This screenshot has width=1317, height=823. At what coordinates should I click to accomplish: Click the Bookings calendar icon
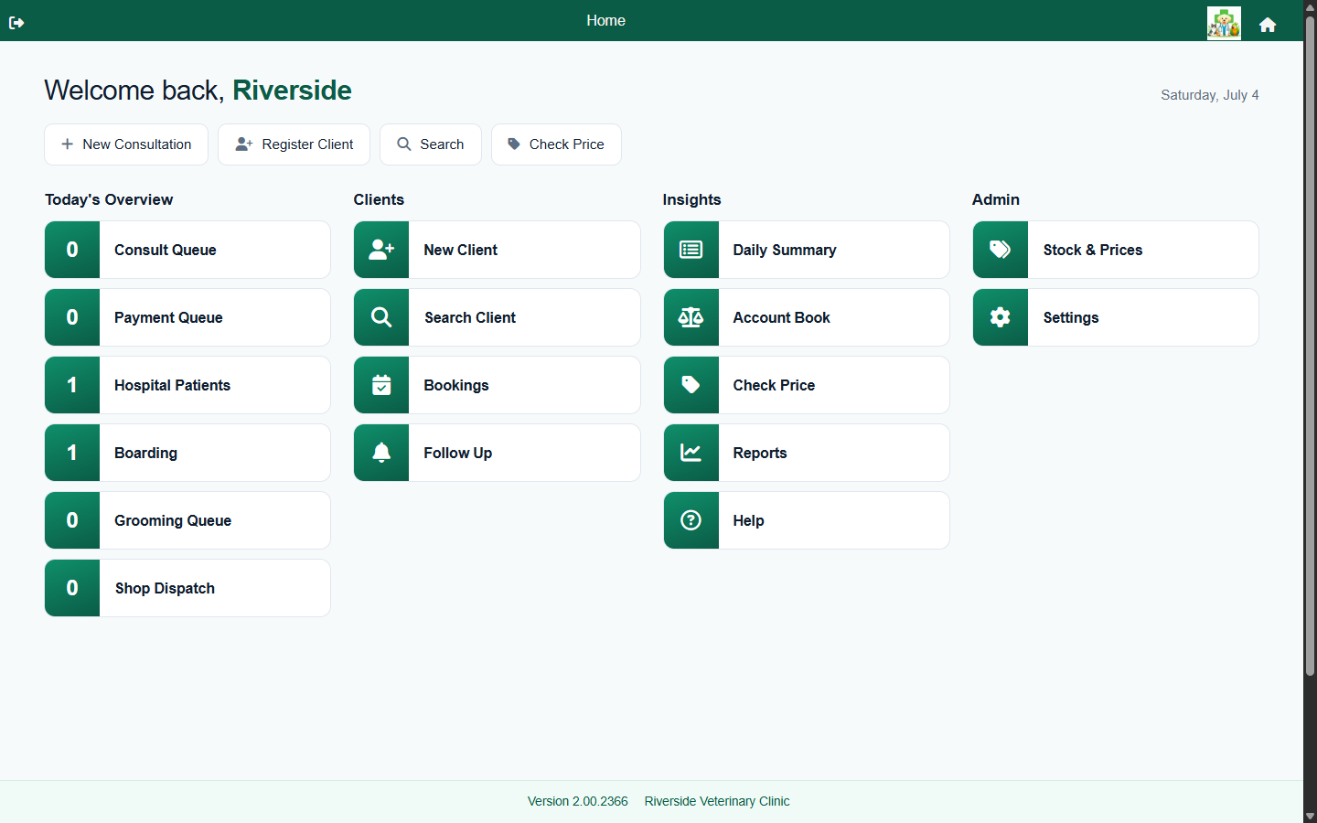381,385
